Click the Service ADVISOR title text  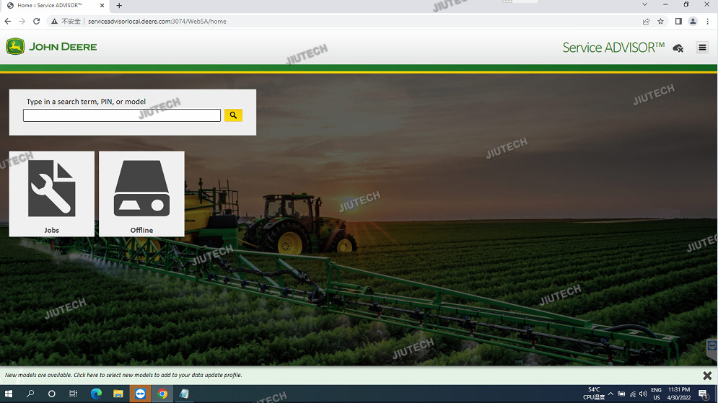pyautogui.click(x=613, y=48)
